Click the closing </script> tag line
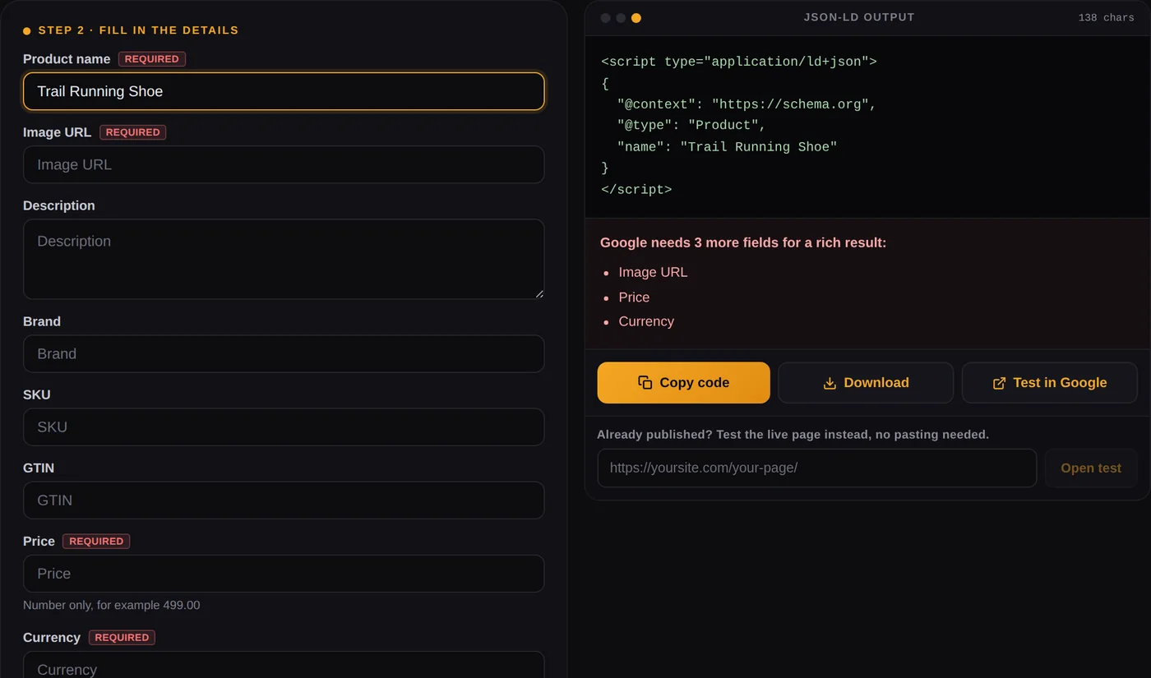The height and width of the screenshot is (678, 1151). click(x=636, y=190)
